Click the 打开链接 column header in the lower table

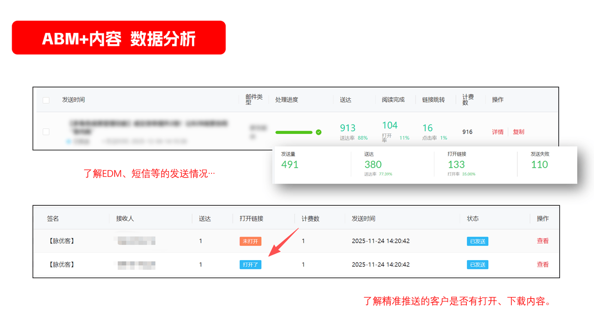[x=251, y=218]
